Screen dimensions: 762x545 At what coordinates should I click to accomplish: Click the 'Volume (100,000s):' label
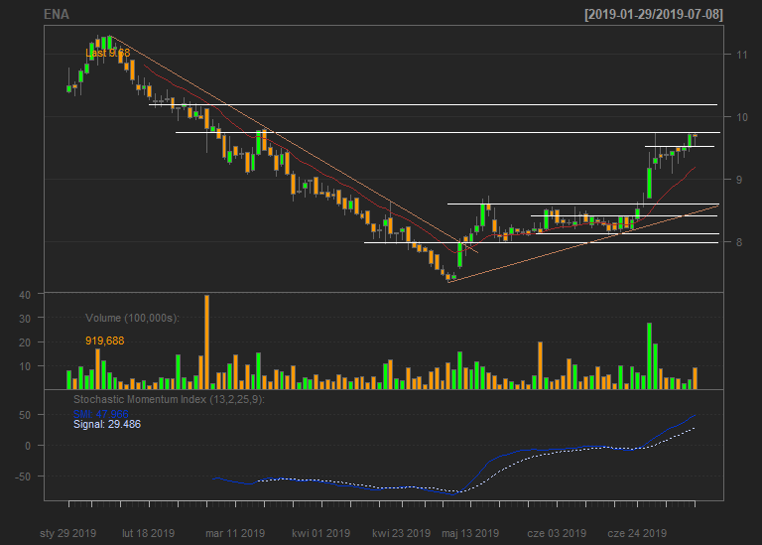pos(132,318)
